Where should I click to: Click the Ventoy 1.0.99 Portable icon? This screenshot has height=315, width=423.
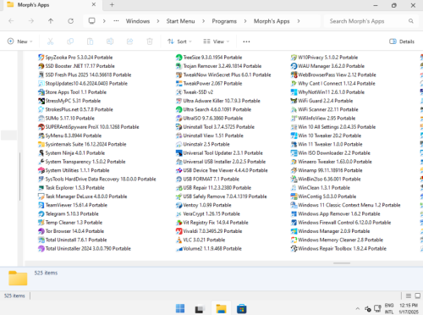tap(179, 205)
